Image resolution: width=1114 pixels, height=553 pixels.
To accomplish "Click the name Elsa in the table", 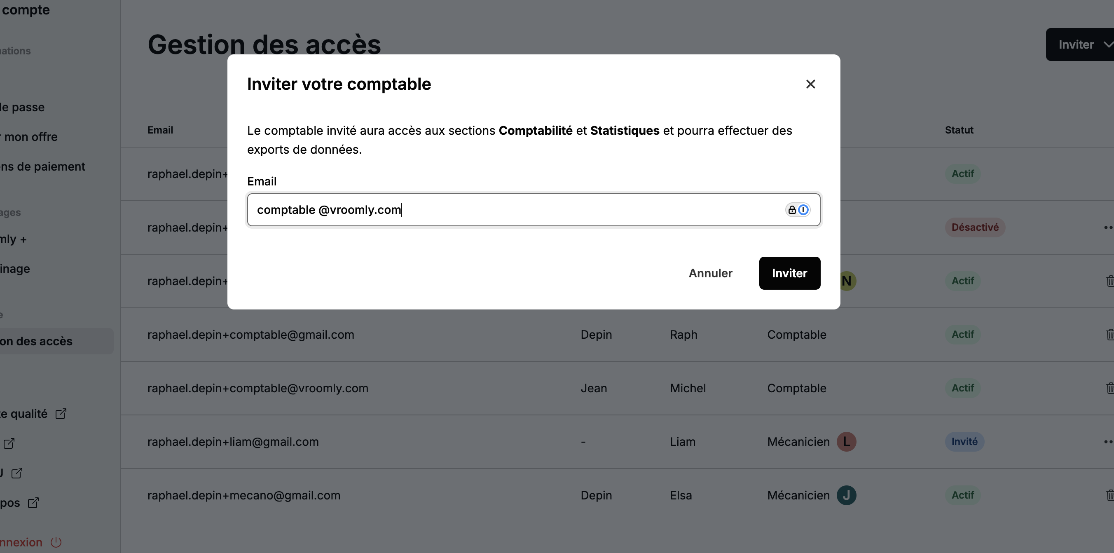I will tap(681, 495).
